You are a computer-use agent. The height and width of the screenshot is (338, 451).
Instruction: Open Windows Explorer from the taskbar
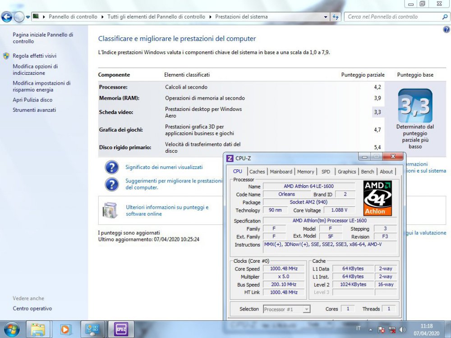click(38, 329)
